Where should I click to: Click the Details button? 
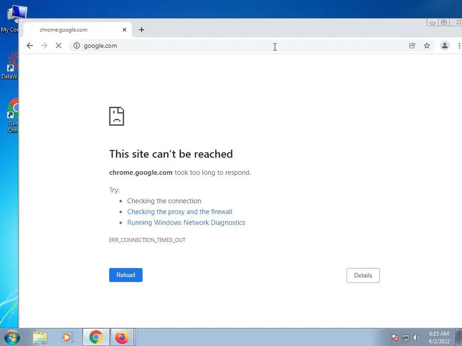pos(363,275)
